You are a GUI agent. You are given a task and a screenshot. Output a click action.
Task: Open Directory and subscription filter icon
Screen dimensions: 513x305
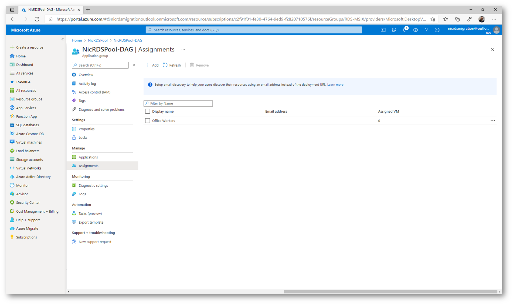point(394,30)
